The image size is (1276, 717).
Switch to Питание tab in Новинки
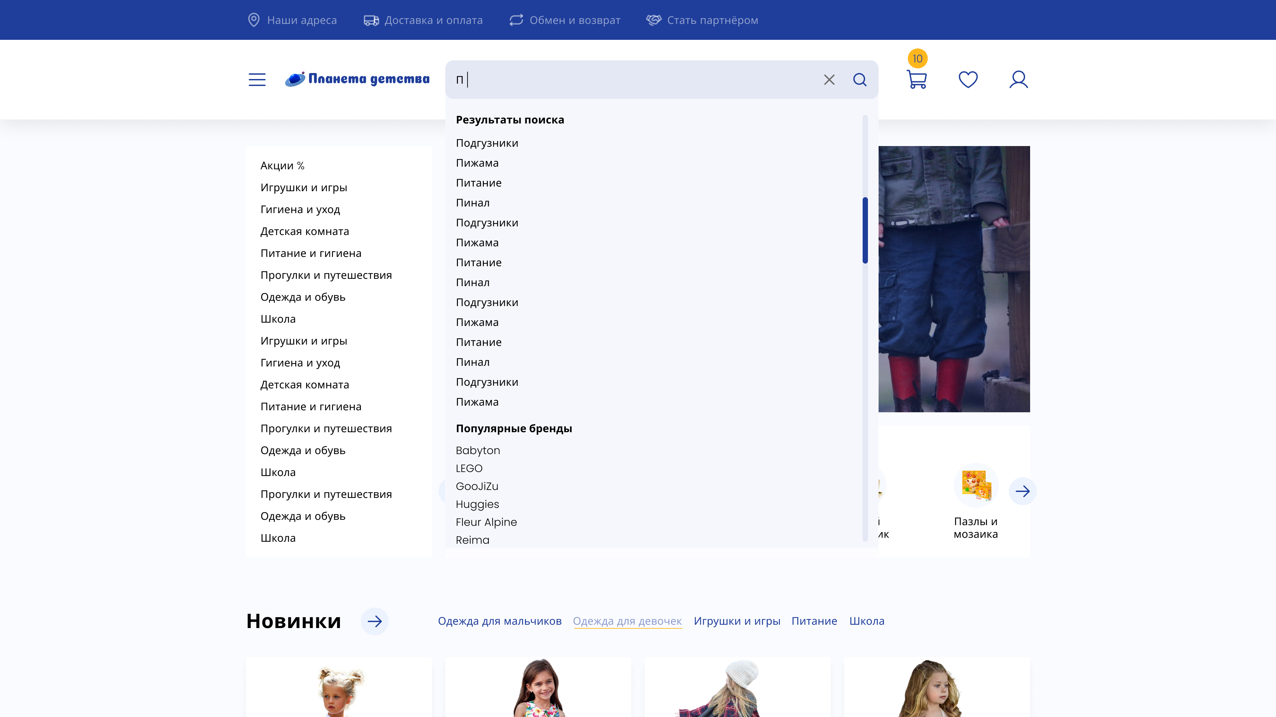click(x=814, y=621)
